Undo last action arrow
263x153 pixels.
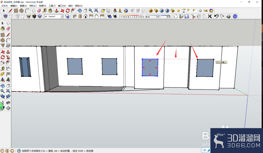(x=216, y=16)
